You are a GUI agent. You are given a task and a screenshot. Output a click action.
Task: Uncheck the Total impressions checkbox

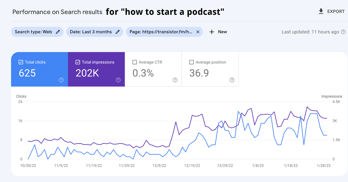click(x=78, y=62)
